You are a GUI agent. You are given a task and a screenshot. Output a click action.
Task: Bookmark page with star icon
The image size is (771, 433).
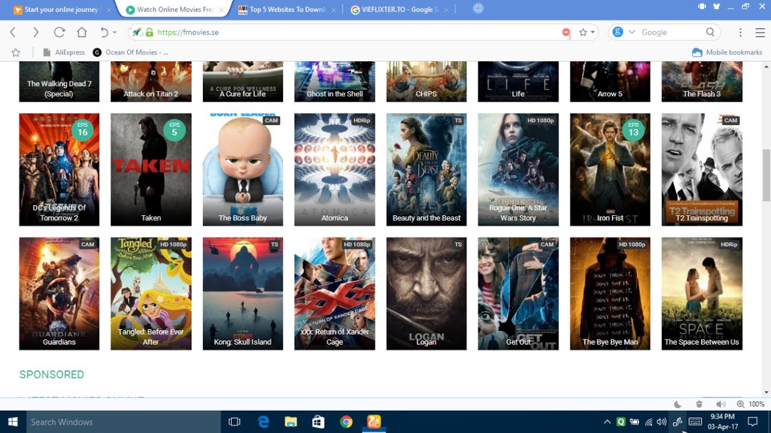(582, 32)
